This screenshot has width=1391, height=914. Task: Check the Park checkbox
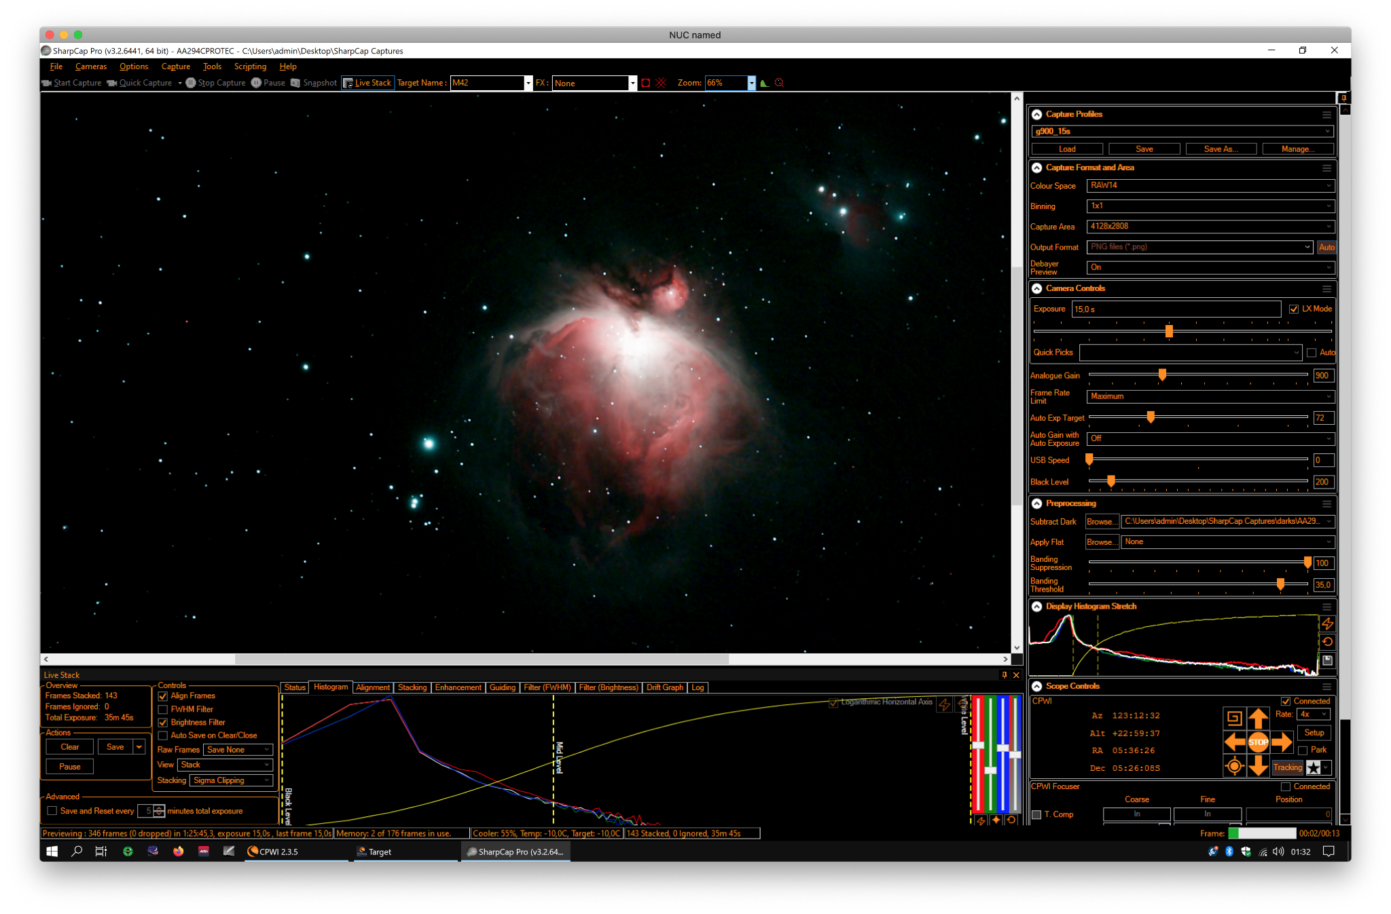[1303, 750]
